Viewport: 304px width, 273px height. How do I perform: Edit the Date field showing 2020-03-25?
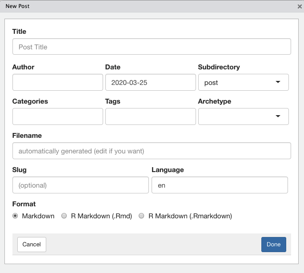click(151, 82)
